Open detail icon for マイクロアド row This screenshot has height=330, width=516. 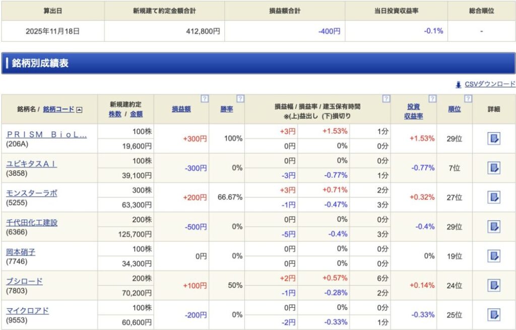[494, 314]
